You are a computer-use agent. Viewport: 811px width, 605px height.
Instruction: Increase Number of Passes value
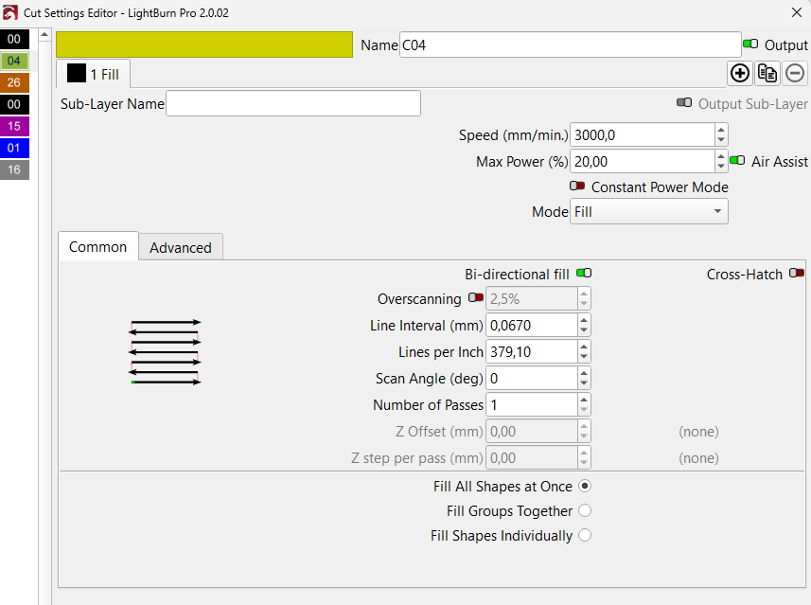pos(584,399)
